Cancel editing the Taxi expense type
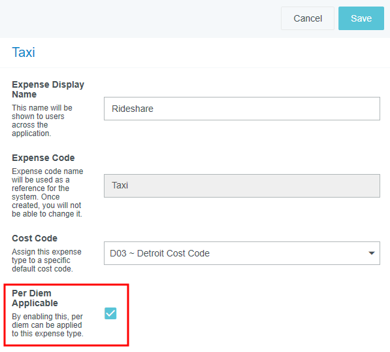Image resolution: width=390 pixels, height=352 pixels. coord(308,18)
